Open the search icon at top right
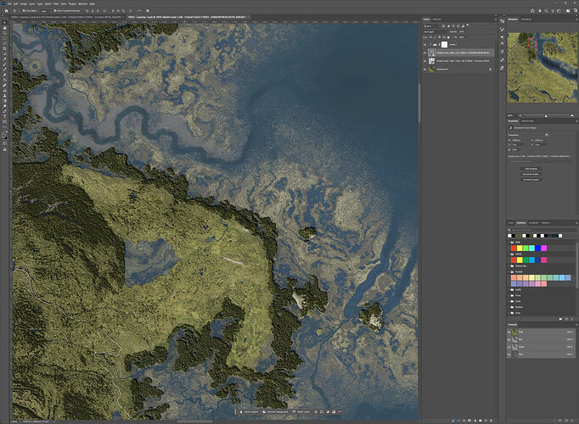The image size is (579, 424). (x=546, y=11)
